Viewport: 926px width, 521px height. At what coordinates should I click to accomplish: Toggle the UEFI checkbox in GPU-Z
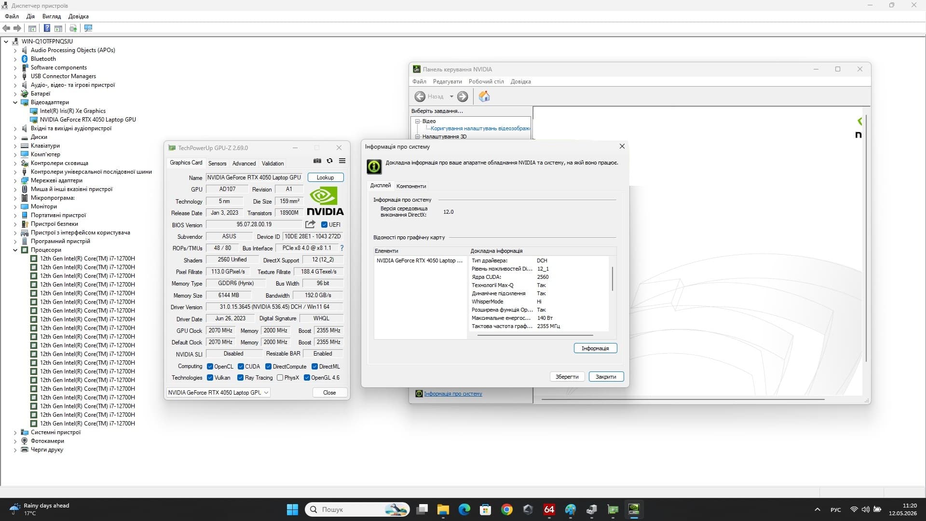325,225
